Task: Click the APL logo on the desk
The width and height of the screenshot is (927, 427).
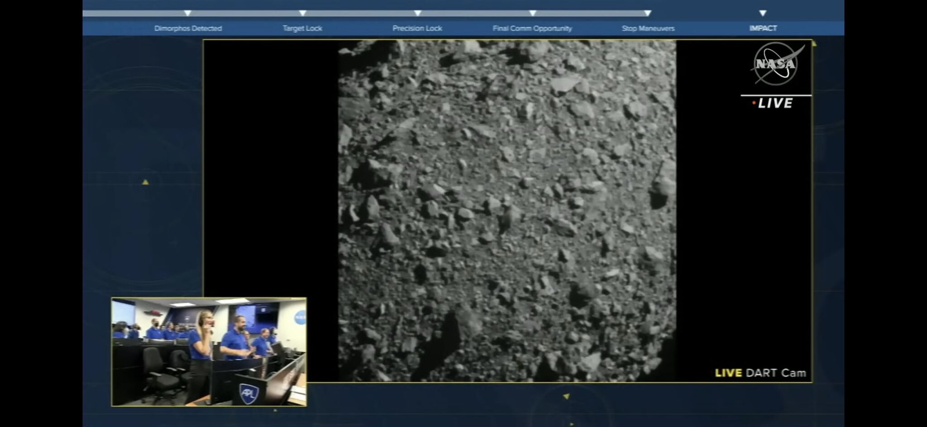Action: click(x=248, y=393)
